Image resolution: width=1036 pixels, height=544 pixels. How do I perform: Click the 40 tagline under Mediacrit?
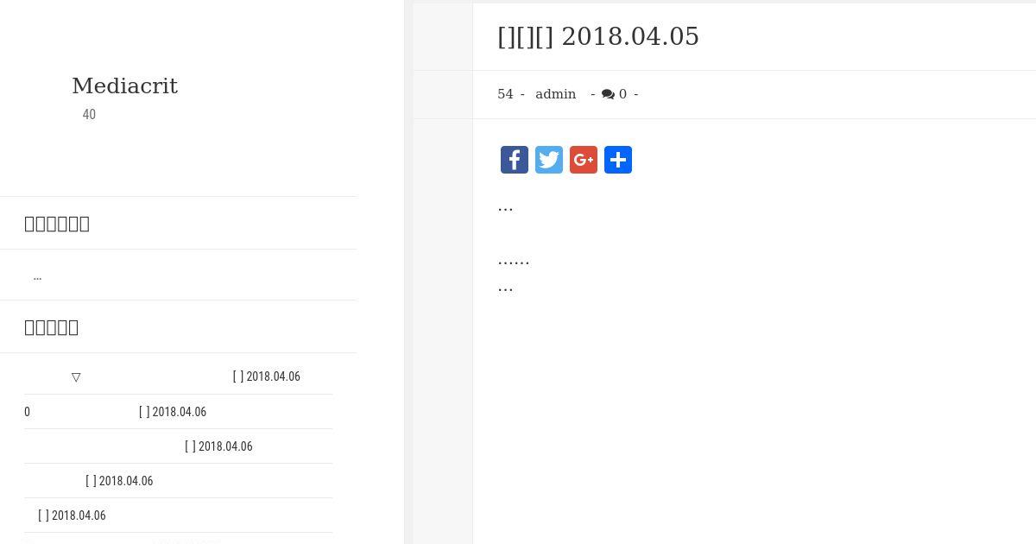click(x=89, y=114)
